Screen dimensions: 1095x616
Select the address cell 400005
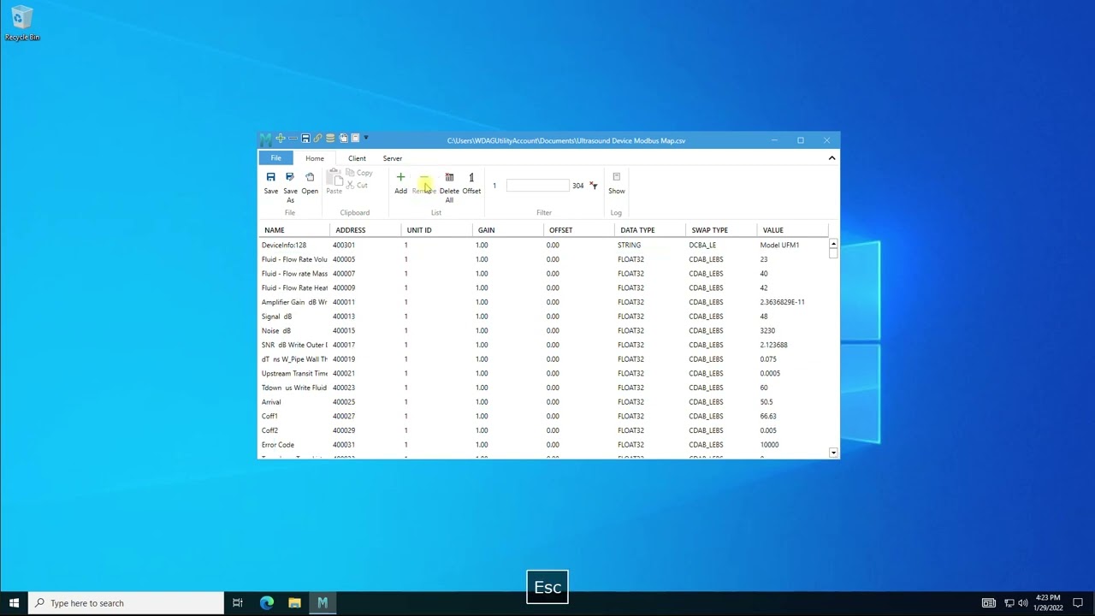[x=344, y=259]
